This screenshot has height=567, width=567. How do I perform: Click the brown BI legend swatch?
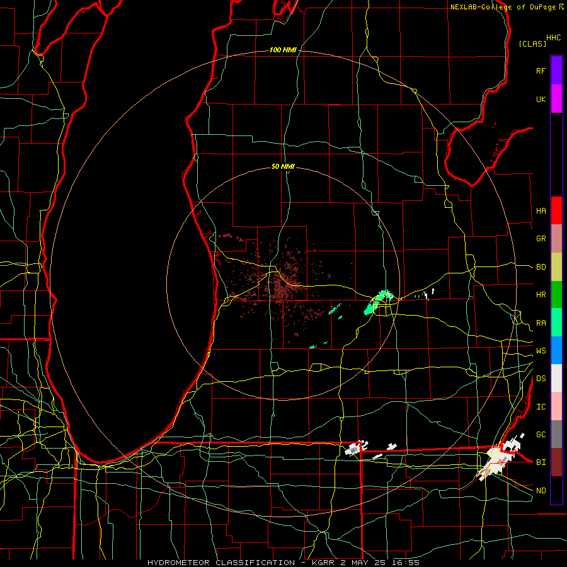[556, 462]
